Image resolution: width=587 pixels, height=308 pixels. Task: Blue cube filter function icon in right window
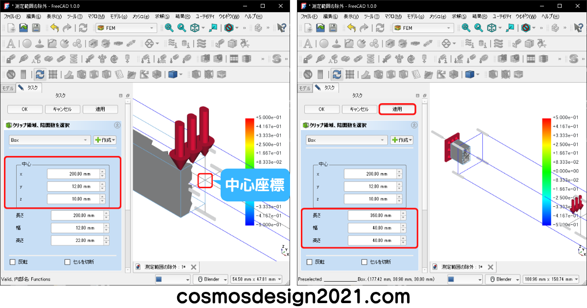click(x=469, y=75)
